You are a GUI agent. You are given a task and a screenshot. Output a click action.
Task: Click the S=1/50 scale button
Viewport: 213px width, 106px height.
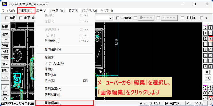point(156,103)
